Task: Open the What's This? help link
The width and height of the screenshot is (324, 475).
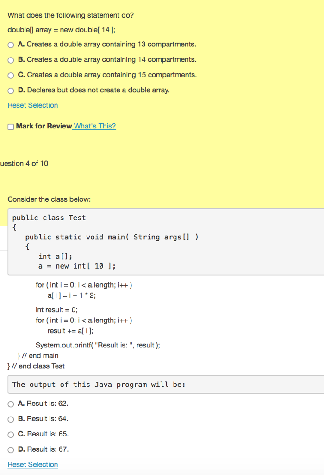Action: (94, 126)
